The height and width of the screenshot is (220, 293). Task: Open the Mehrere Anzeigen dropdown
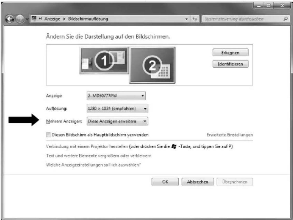click(117, 121)
